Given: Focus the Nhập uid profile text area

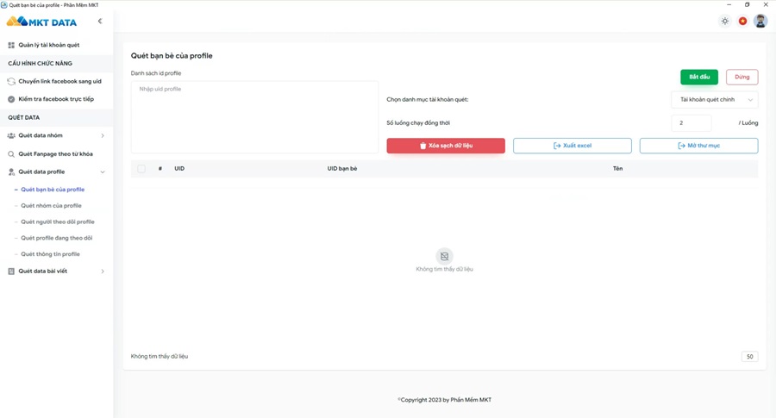Looking at the screenshot, I should tap(254, 117).
